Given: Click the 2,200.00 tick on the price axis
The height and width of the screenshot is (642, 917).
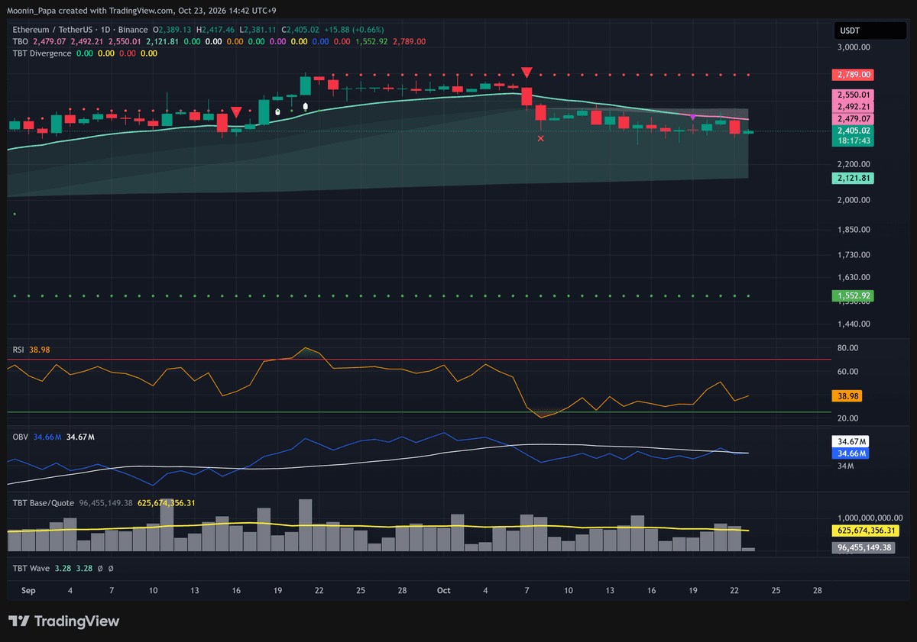Looking at the screenshot, I should (855, 164).
